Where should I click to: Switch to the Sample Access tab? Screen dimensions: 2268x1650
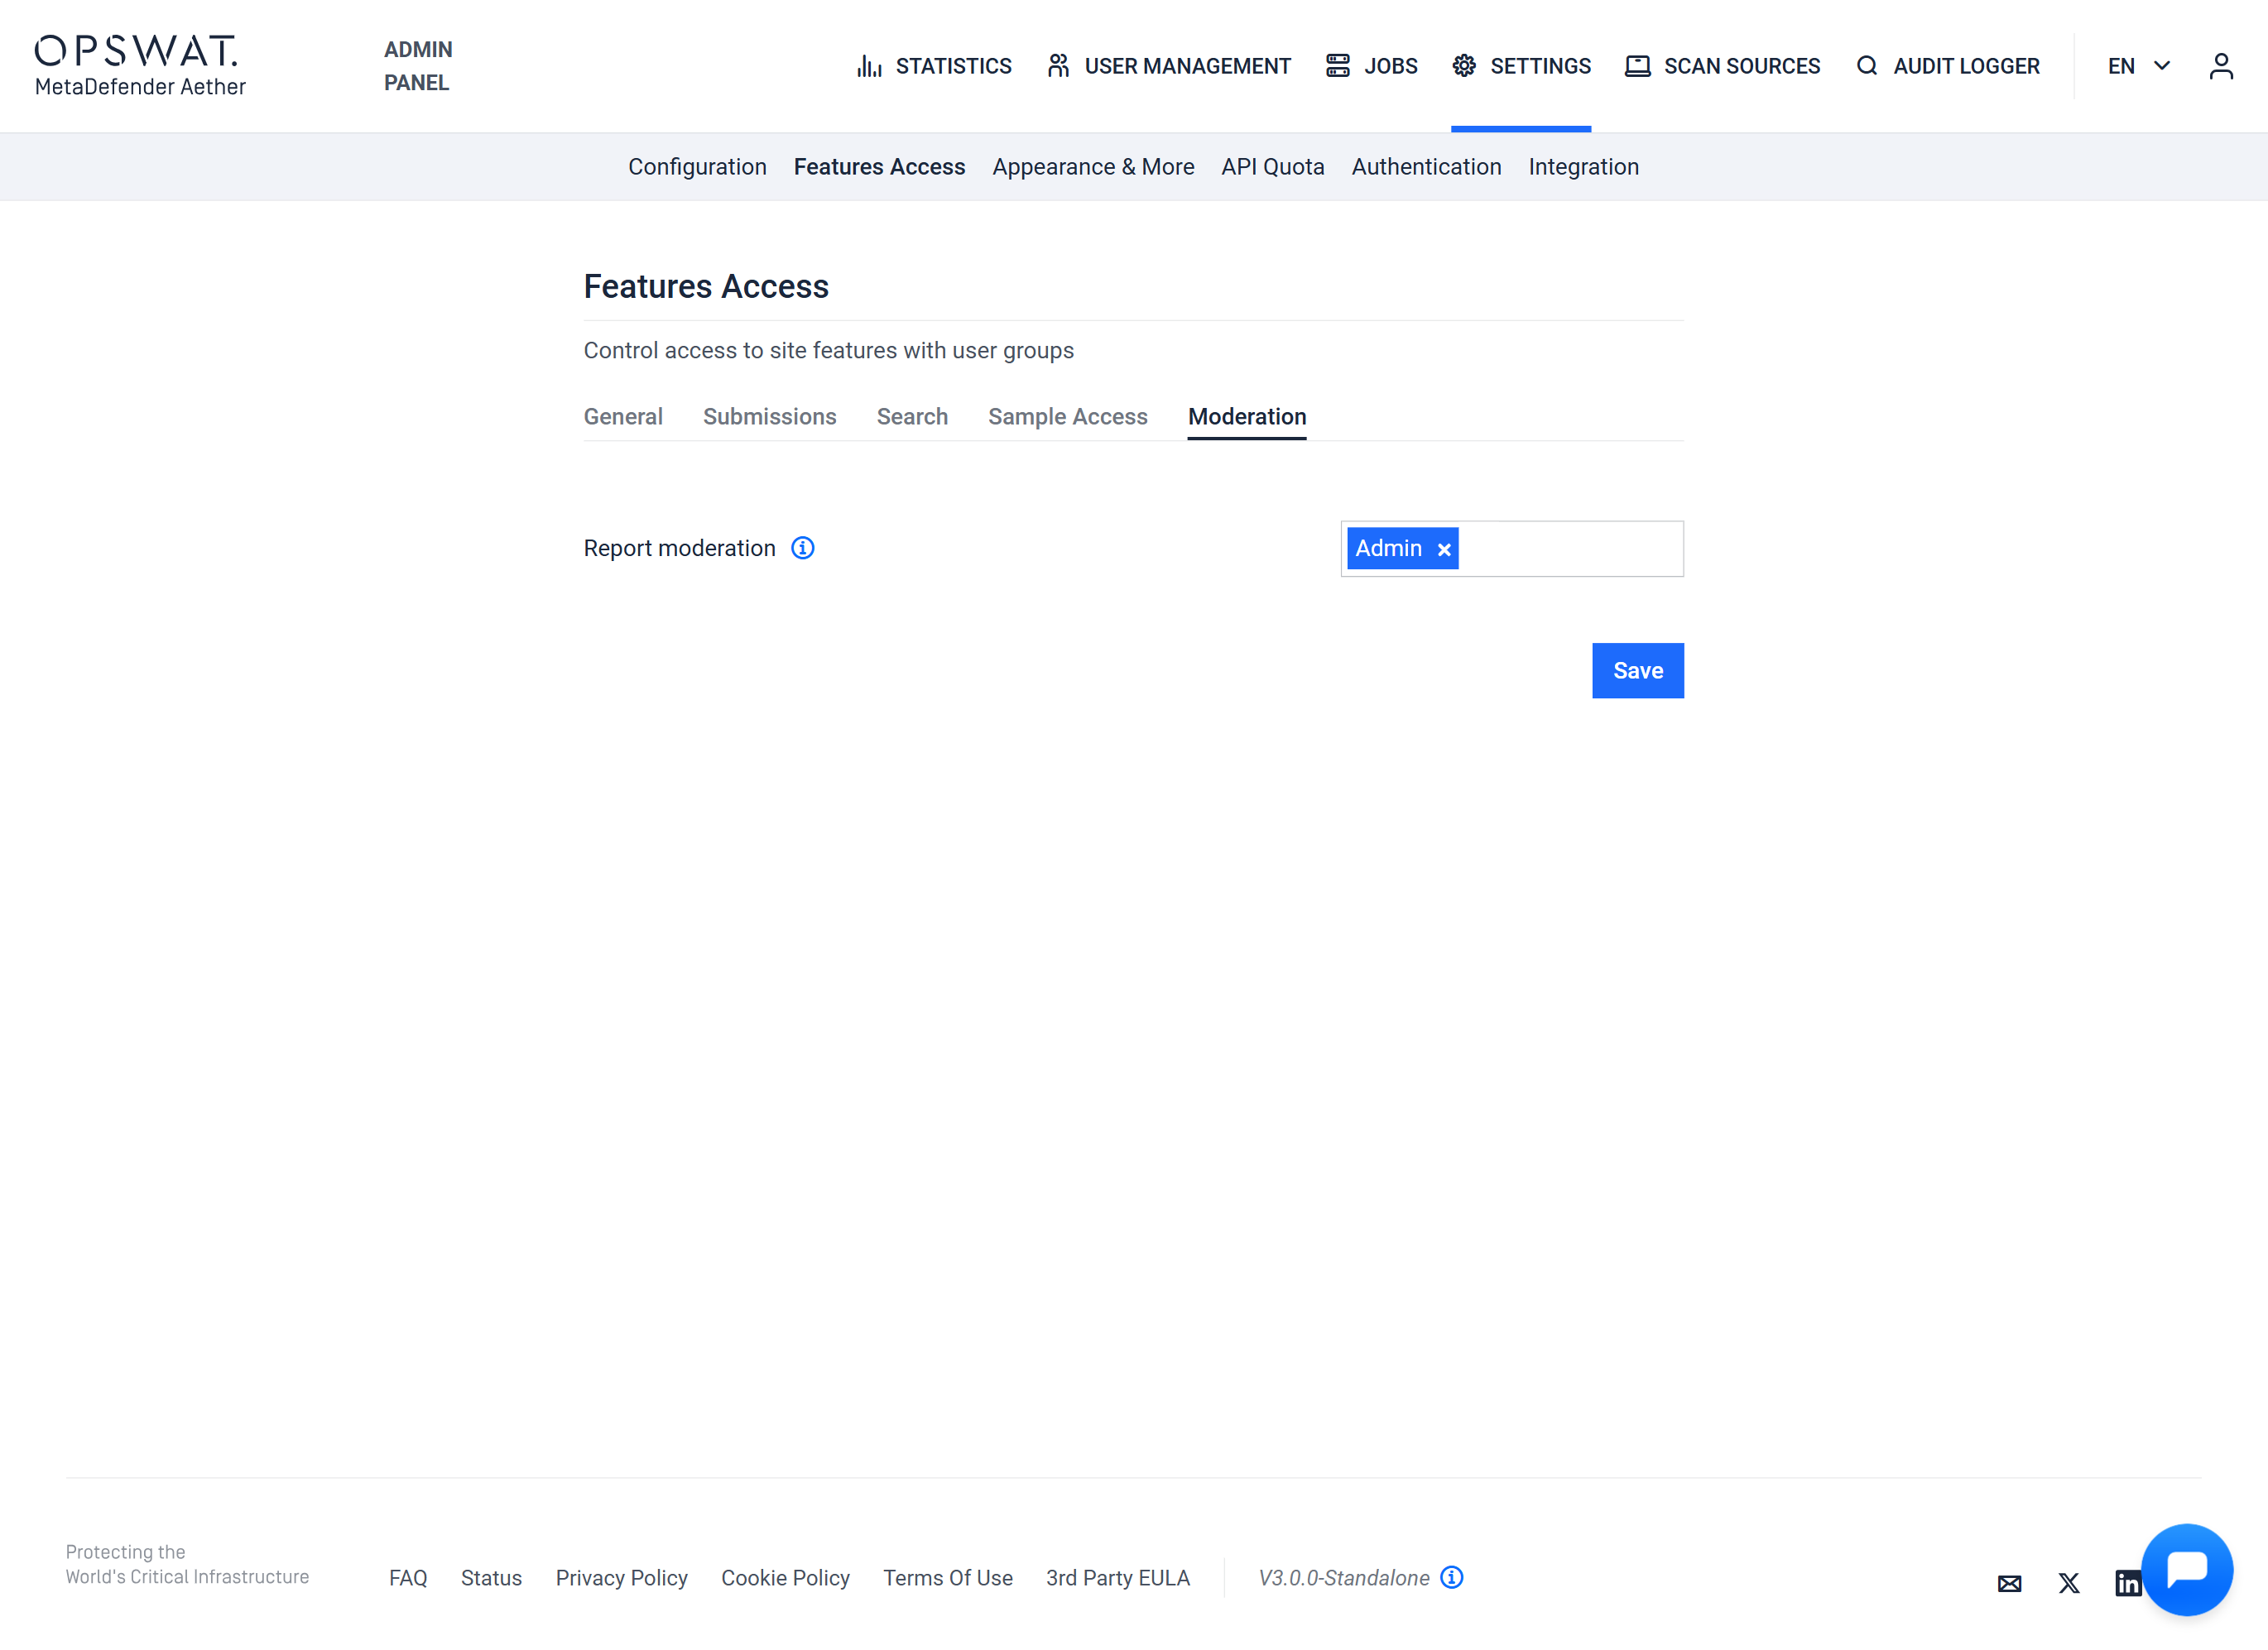tap(1067, 417)
